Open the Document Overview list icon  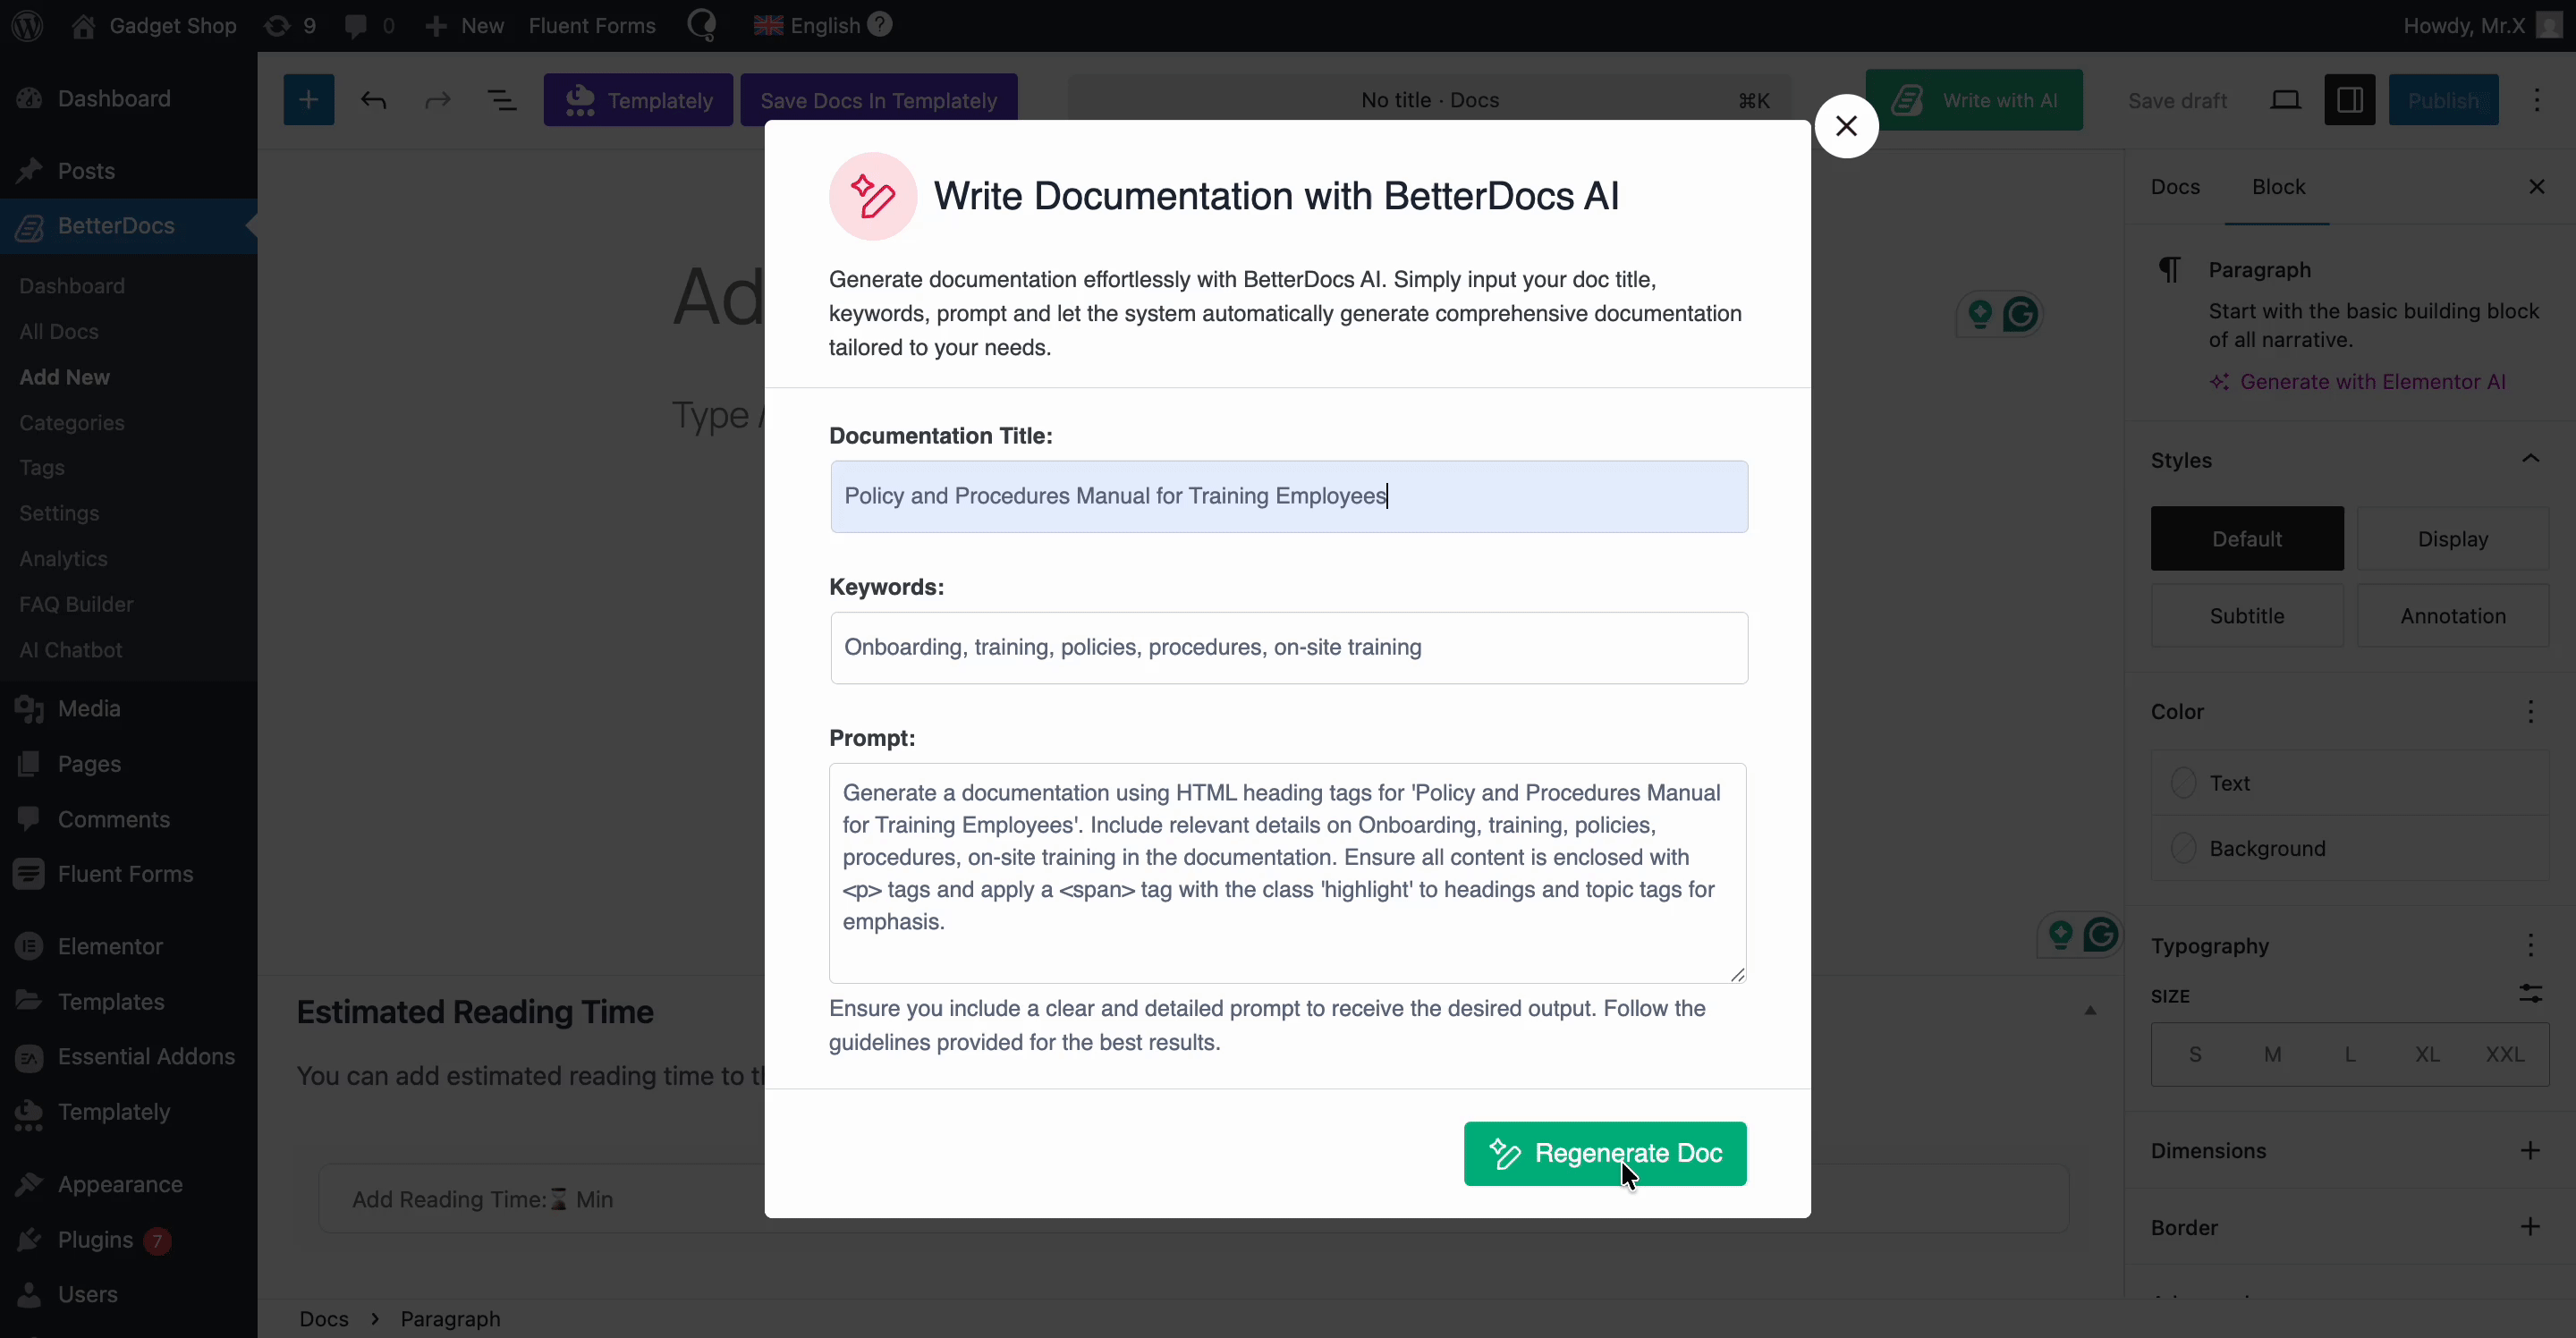[502, 99]
